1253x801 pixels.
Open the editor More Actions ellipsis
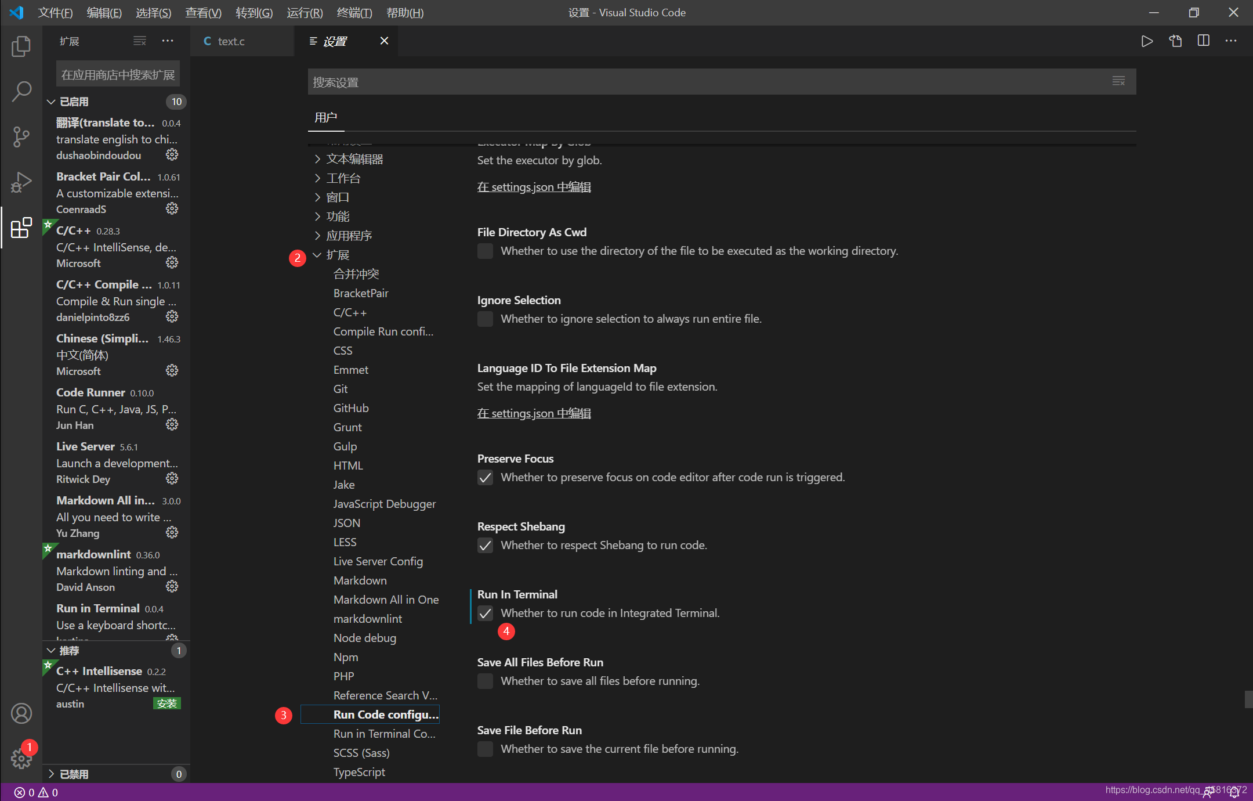click(x=1231, y=41)
